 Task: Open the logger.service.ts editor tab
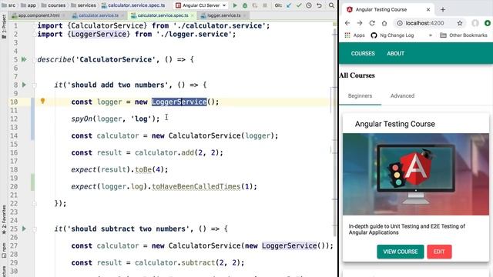click(223, 15)
